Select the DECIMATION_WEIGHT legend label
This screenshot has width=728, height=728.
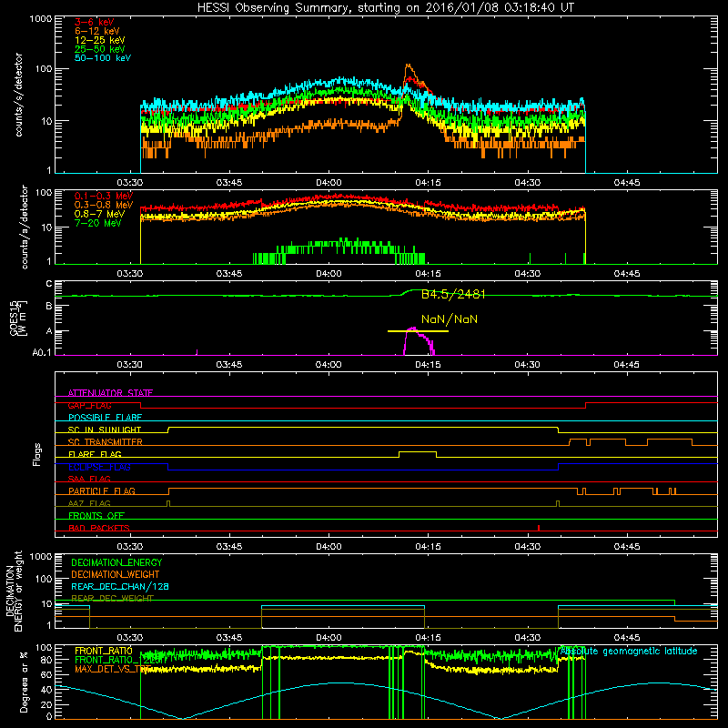[116, 575]
